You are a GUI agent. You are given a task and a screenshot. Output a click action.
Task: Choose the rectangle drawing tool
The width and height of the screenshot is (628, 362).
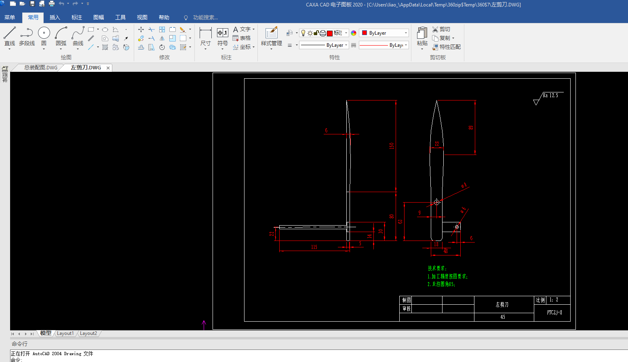[91, 29]
